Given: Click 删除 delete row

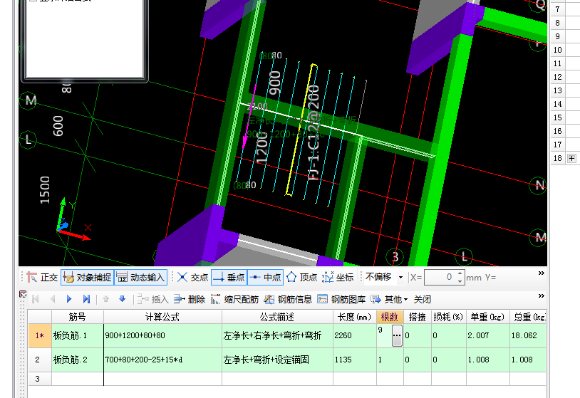Looking at the screenshot, I should [x=190, y=299].
